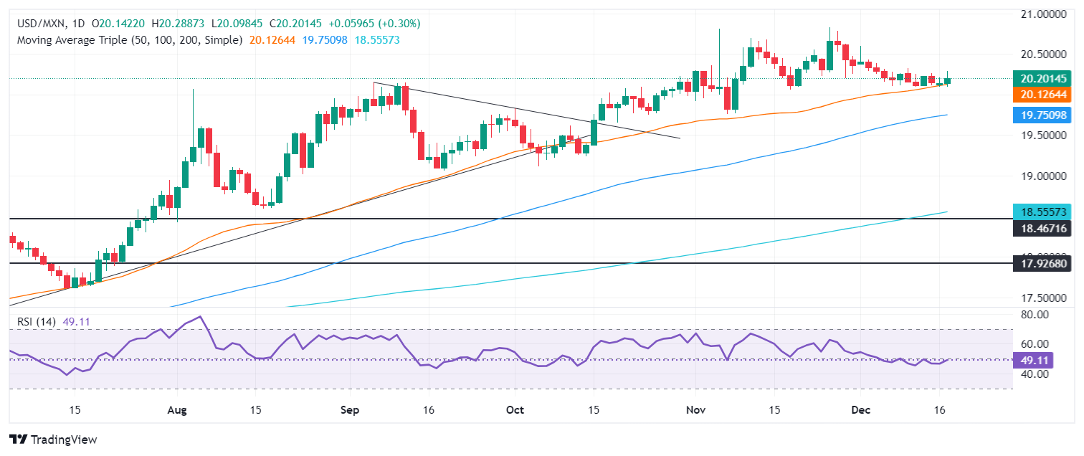Screen dimensions: 1084x456
Task: Select the Sep label on the time axis
Action: (x=349, y=409)
